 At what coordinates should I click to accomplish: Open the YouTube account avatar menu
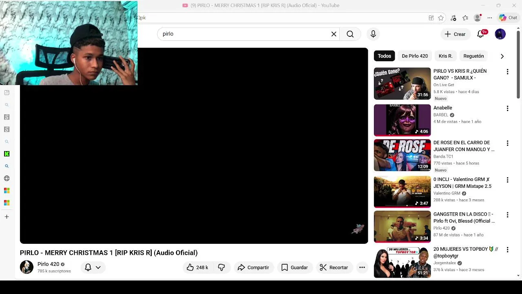click(x=500, y=34)
